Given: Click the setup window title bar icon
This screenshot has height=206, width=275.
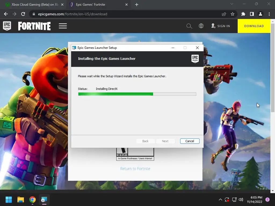Looking at the screenshot, I should coord(74,48).
